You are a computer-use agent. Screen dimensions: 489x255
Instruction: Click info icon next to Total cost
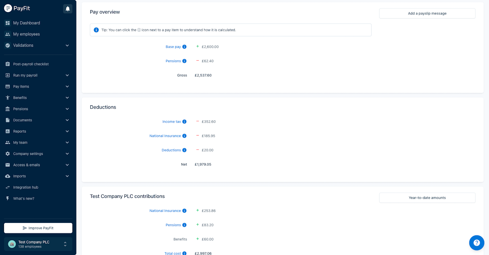point(185,253)
